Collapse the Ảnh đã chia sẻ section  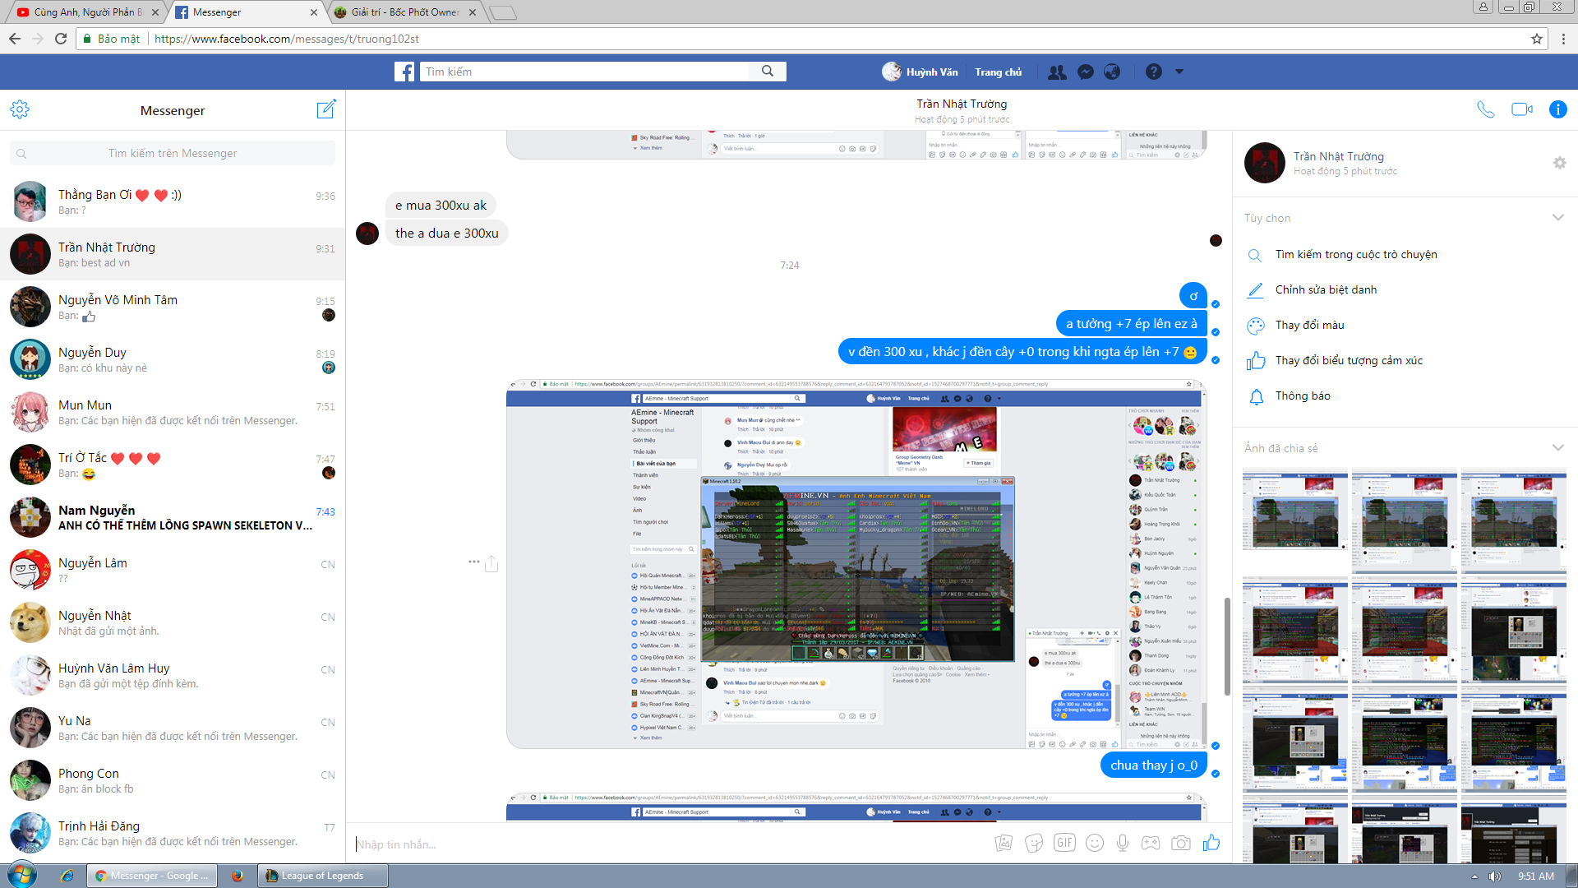tap(1557, 448)
